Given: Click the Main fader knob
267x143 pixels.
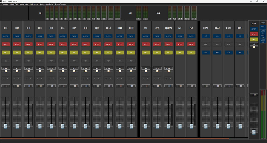Looking at the screenshot, I should coord(254,132).
